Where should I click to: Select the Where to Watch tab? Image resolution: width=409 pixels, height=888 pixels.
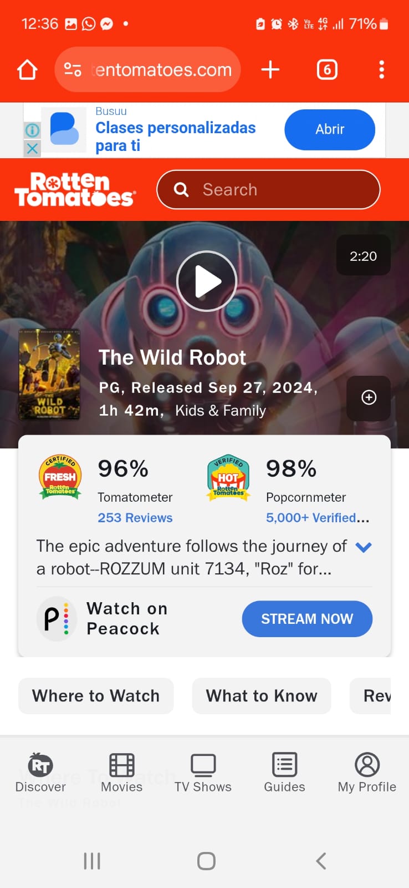coord(96,696)
